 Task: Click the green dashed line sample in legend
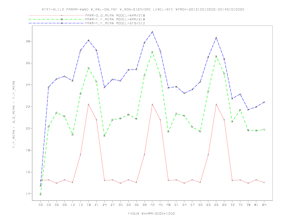tap(56, 19)
